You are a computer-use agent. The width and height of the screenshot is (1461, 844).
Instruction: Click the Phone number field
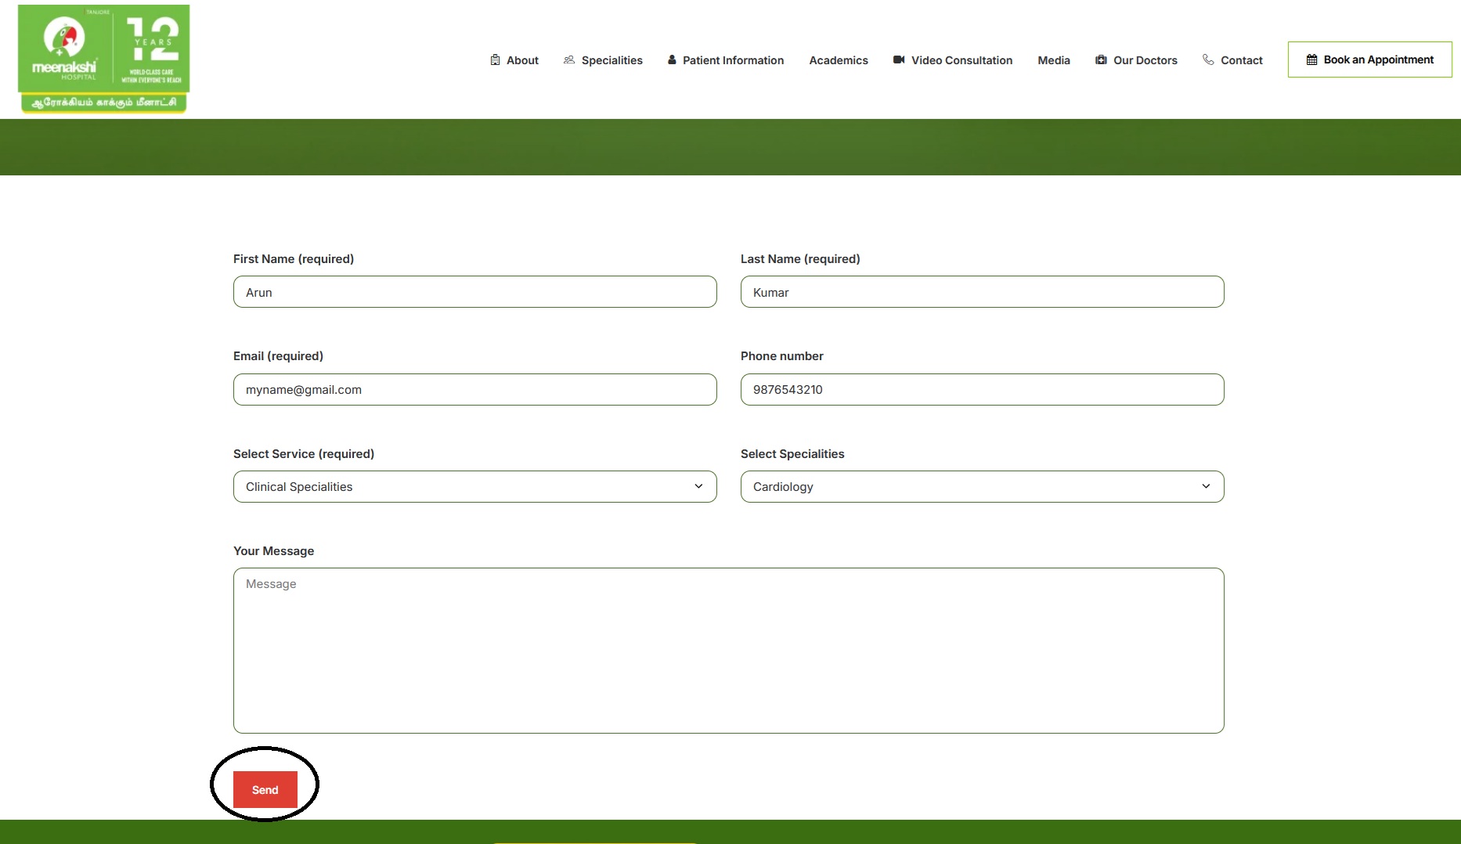tap(982, 389)
